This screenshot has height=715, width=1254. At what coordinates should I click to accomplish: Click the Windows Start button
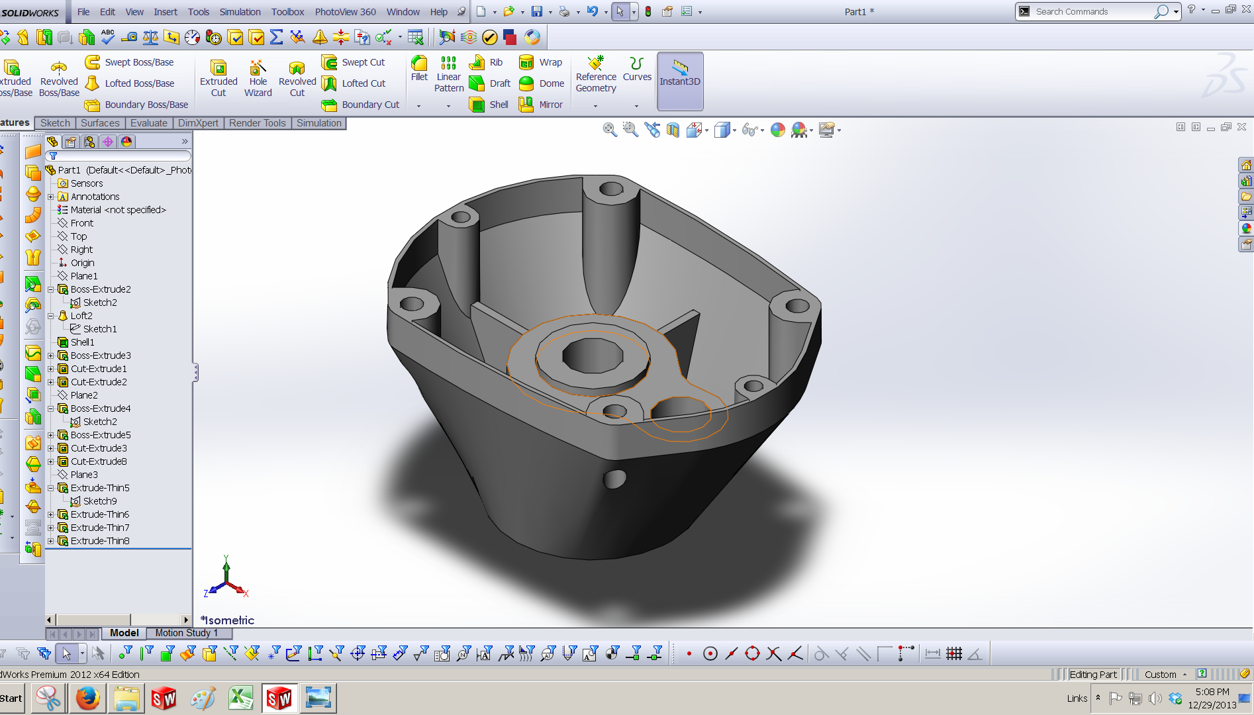[11, 698]
